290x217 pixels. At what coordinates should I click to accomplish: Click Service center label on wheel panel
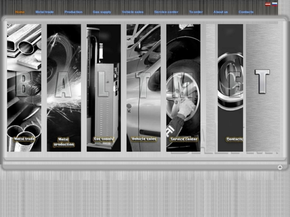tap(184, 139)
